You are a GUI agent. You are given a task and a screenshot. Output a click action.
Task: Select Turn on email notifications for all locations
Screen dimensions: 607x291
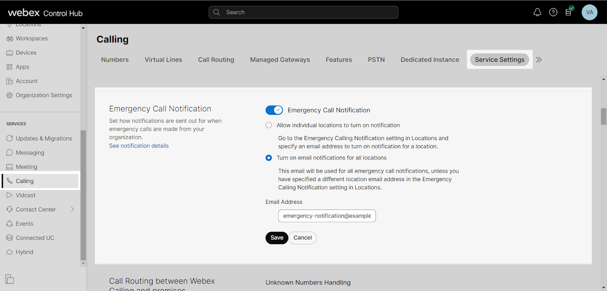tap(269, 158)
